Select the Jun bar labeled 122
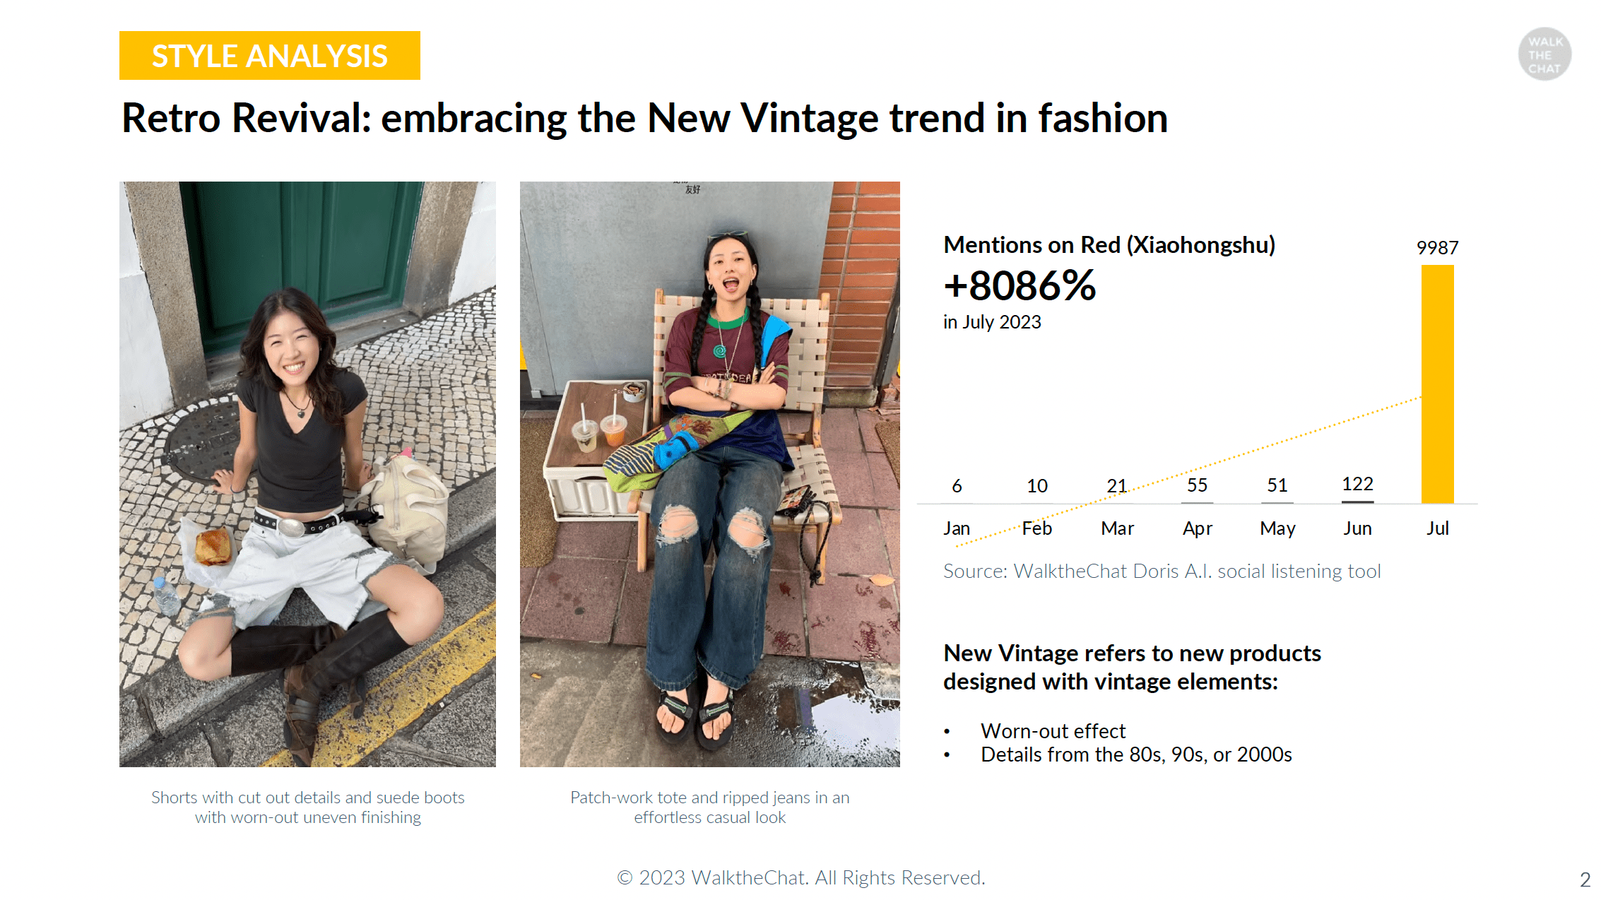 [1357, 502]
